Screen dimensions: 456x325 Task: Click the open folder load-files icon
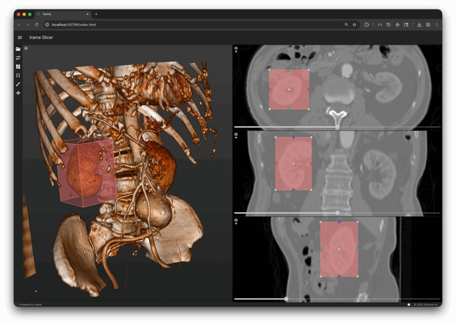[18, 49]
